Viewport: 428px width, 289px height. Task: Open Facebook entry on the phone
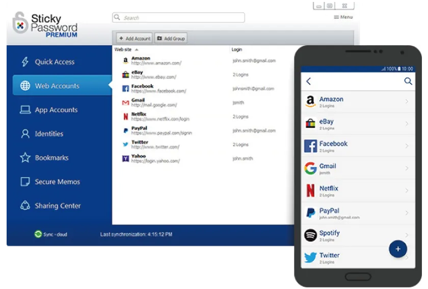click(x=358, y=146)
